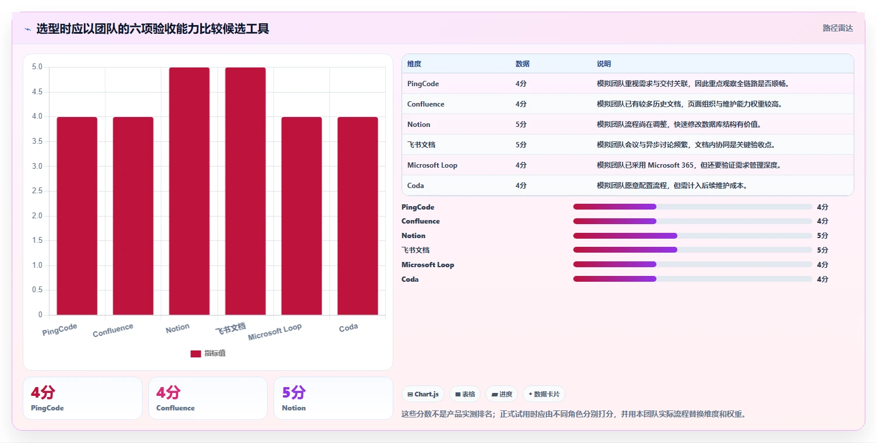Image resolution: width=877 pixels, height=443 pixels.
Task: Click the Confluence bar in chart
Action: pos(133,216)
